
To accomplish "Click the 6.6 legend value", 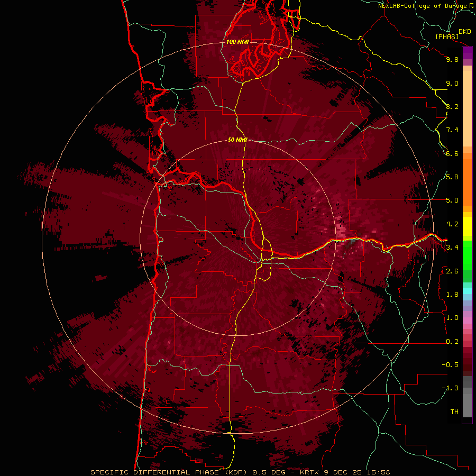I will click(452, 153).
